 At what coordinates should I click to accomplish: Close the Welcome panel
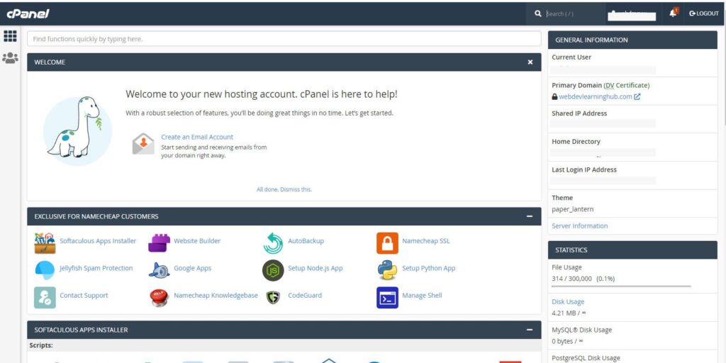coord(530,62)
